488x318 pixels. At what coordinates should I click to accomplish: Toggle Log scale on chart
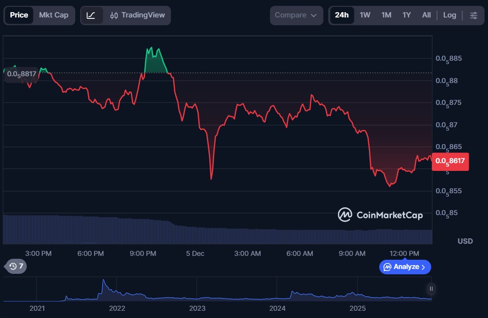449,15
